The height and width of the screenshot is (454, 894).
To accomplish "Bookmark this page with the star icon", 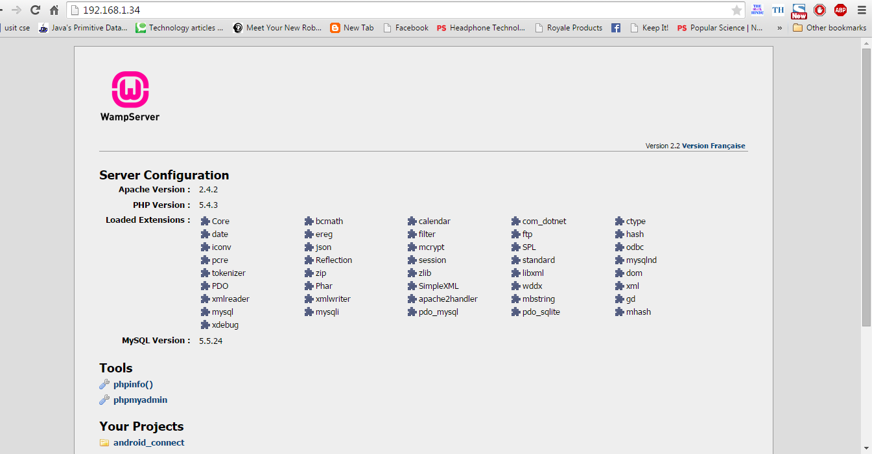I will tap(736, 10).
